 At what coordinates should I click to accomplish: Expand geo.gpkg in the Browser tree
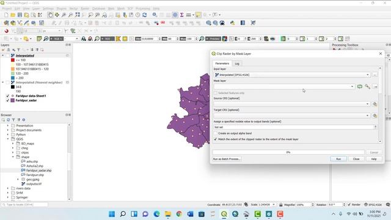pos(18,180)
